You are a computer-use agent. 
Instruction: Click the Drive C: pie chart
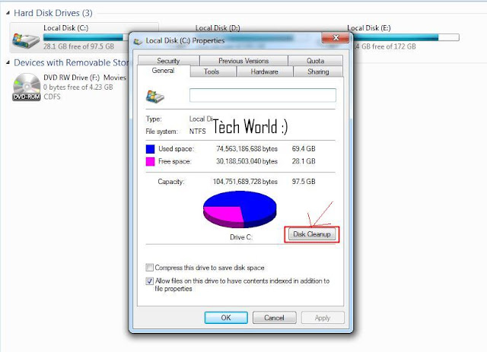[240, 209]
